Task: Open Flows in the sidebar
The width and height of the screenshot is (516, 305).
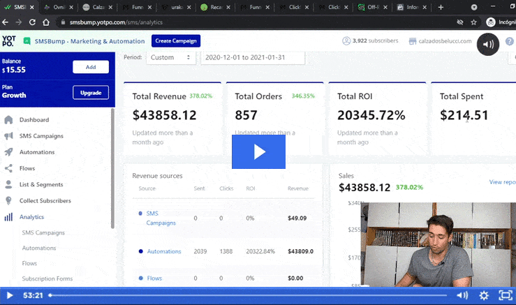Action: tap(27, 168)
